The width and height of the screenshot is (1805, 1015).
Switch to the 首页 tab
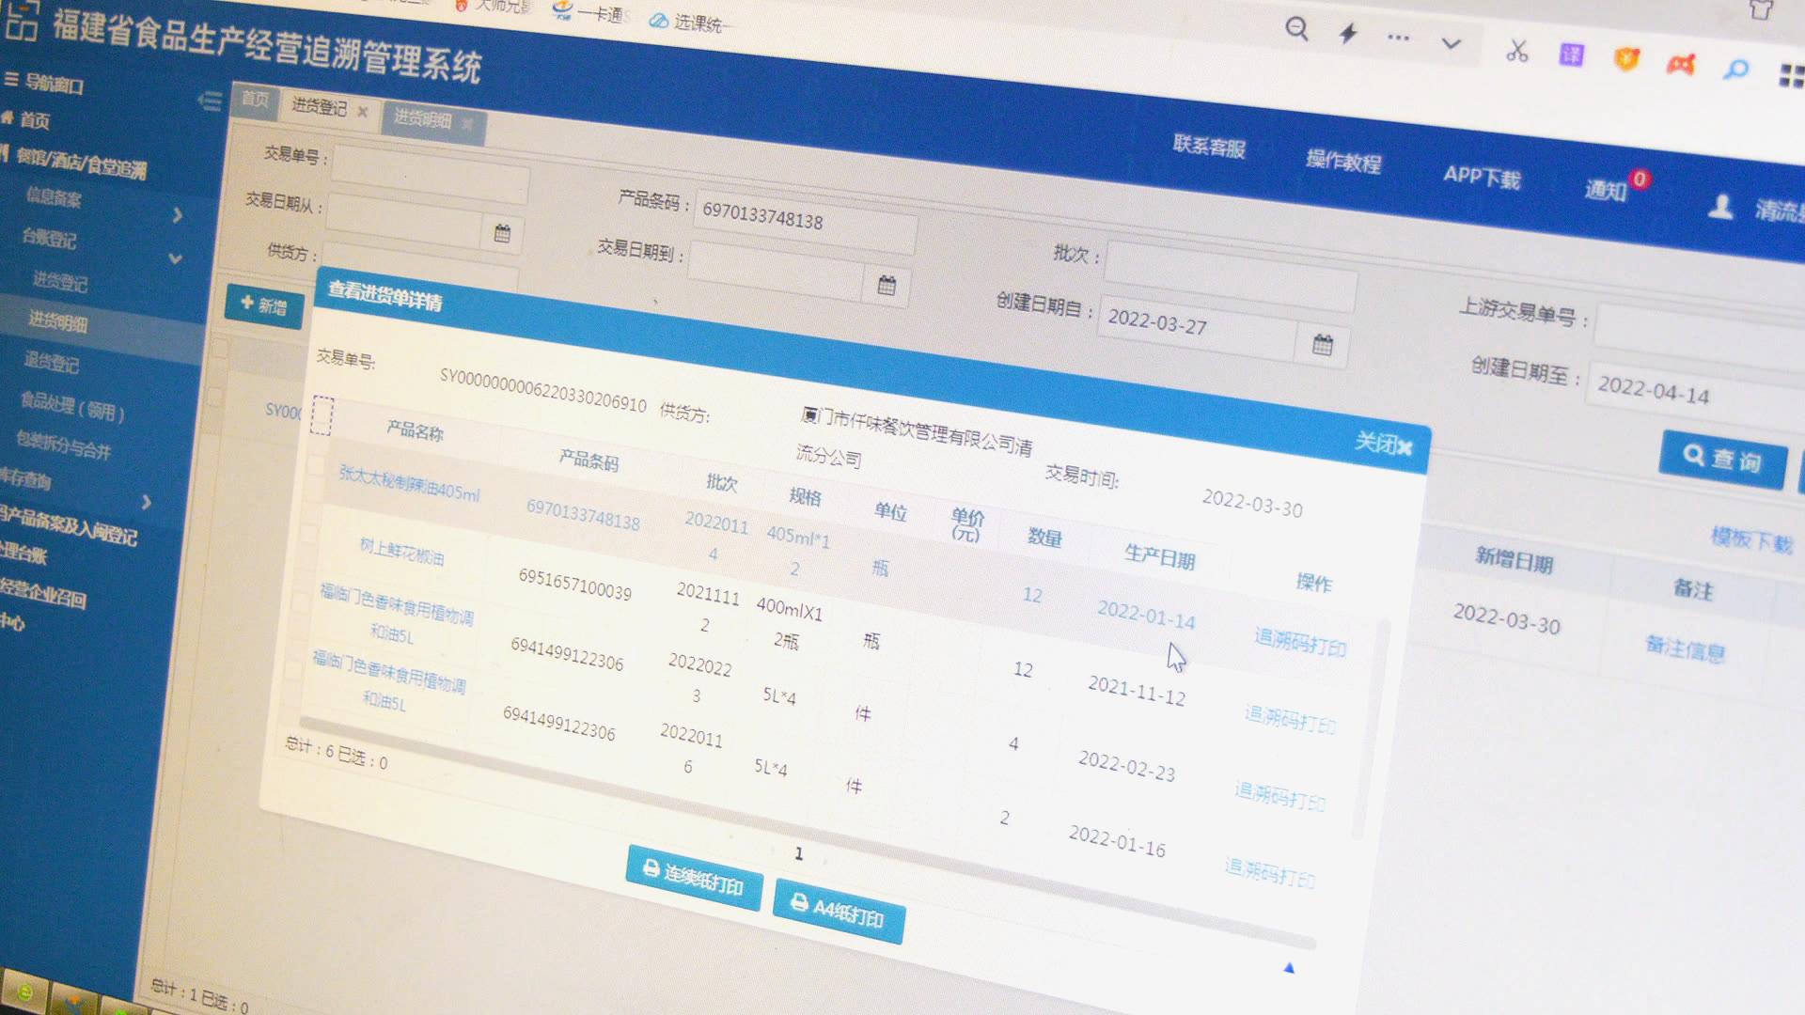254,99
